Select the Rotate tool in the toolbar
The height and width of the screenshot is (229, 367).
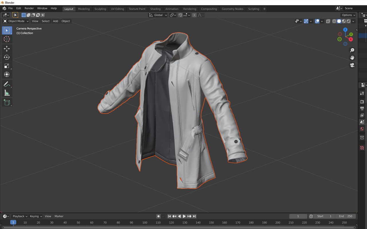point(7,57)
